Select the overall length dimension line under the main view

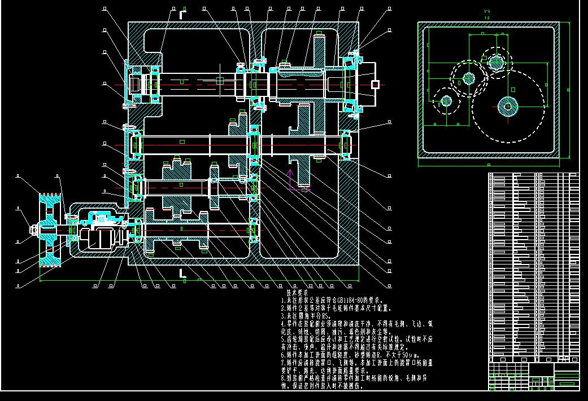[x=199, y=280]
